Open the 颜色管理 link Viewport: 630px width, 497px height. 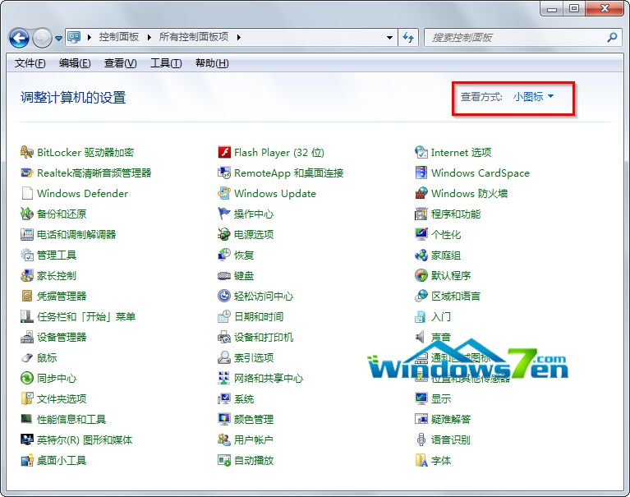(x=254, y=420)
